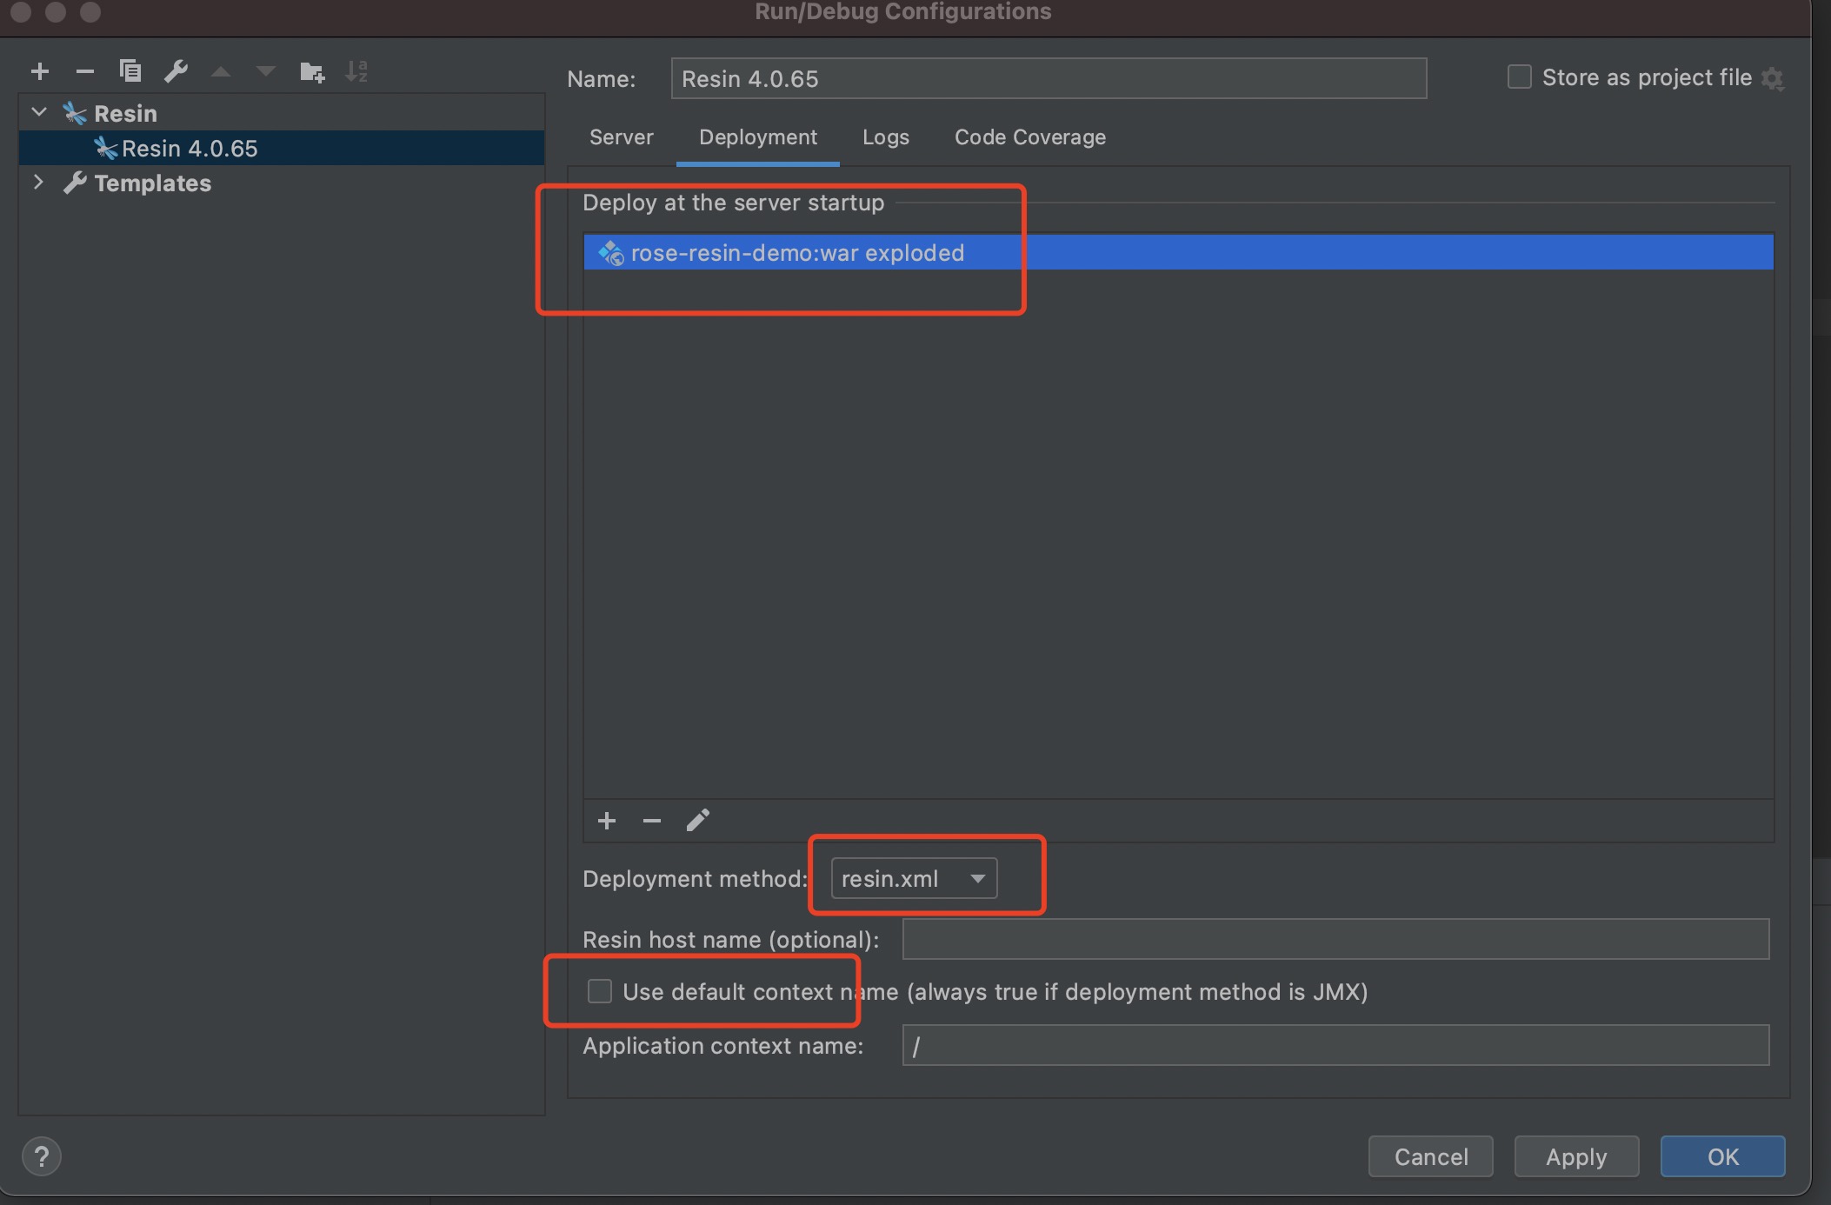This screenshot has height=1205, width=1831.
Task: Toggle 'Store as project file' checkbox
Action: point(1521,77)
